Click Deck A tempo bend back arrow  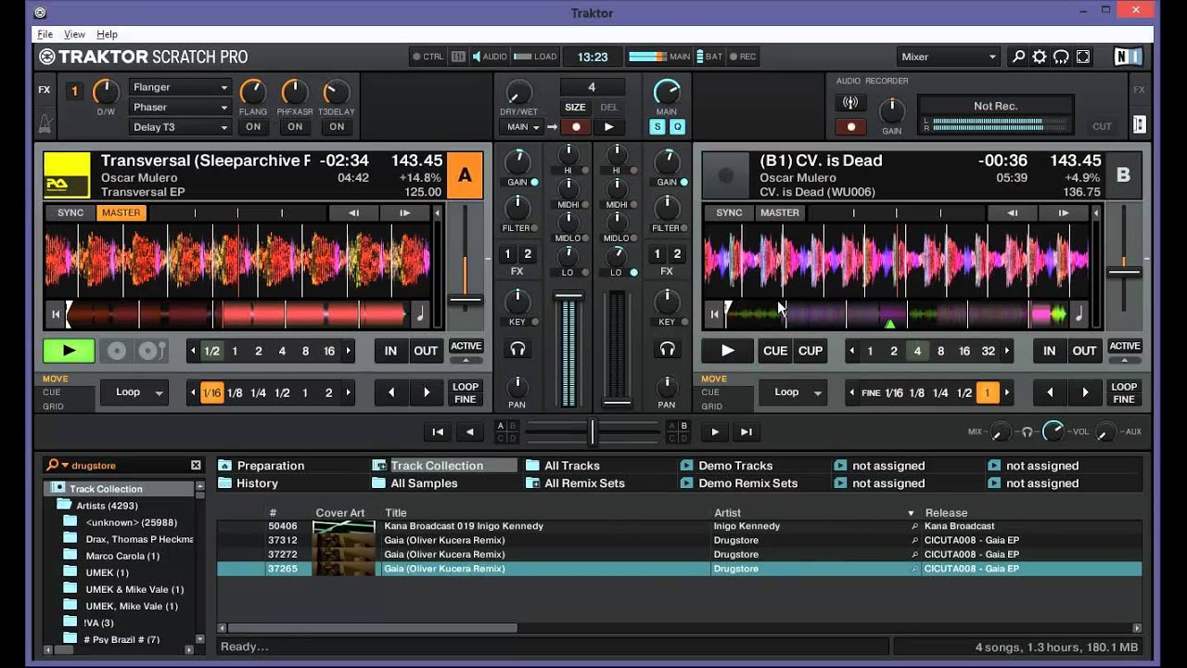[353, 212]
